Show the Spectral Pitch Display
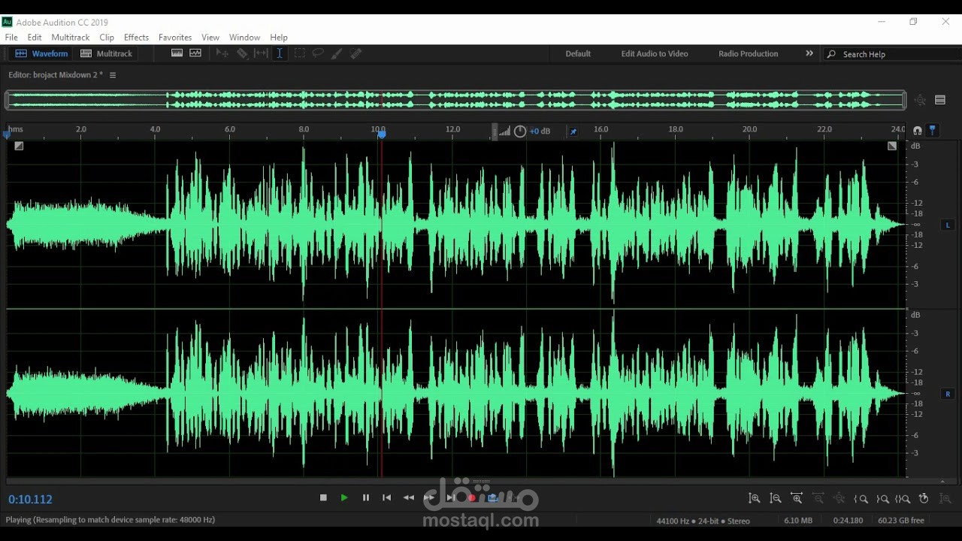Image resolution: width=962 pixels, height=541 pixels. pos(195,53)
